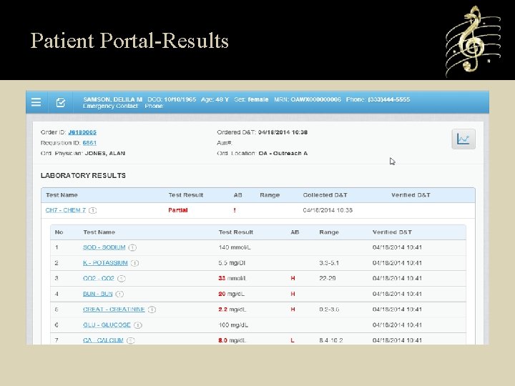Click collected date 04/18/2014 10:38 in CHEM 7 row
The width and height of the screenshot is (515, 386).
[x=328, y=210]
